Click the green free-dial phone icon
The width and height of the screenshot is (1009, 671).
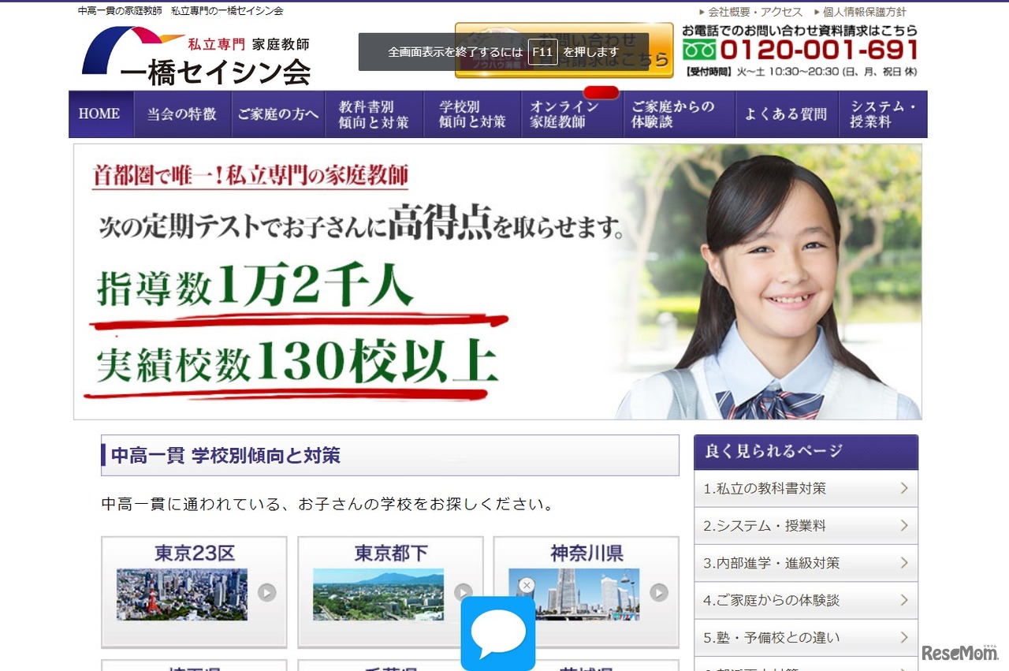click(x=699, y=50)
